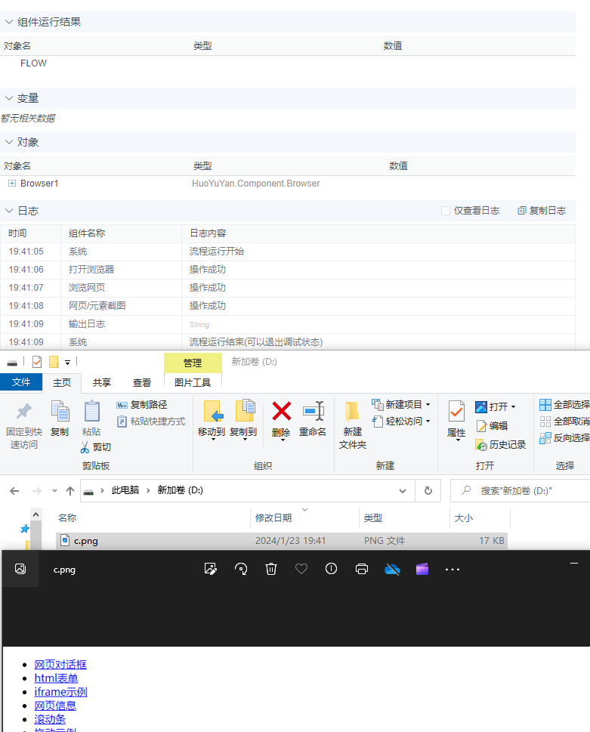Click 粘贴快捷方式 in the ribbon
Image resolution: width=590 pixels, height=732 pixels.
[x=151, y=422]
